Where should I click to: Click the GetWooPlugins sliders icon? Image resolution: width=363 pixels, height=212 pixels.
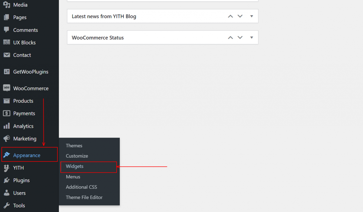6,71
